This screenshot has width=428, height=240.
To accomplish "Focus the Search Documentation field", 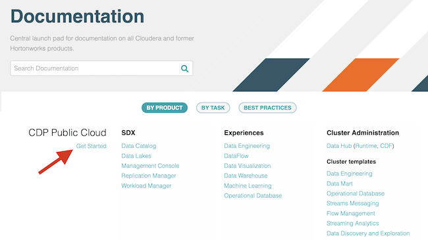I will (x=101, y=68).
